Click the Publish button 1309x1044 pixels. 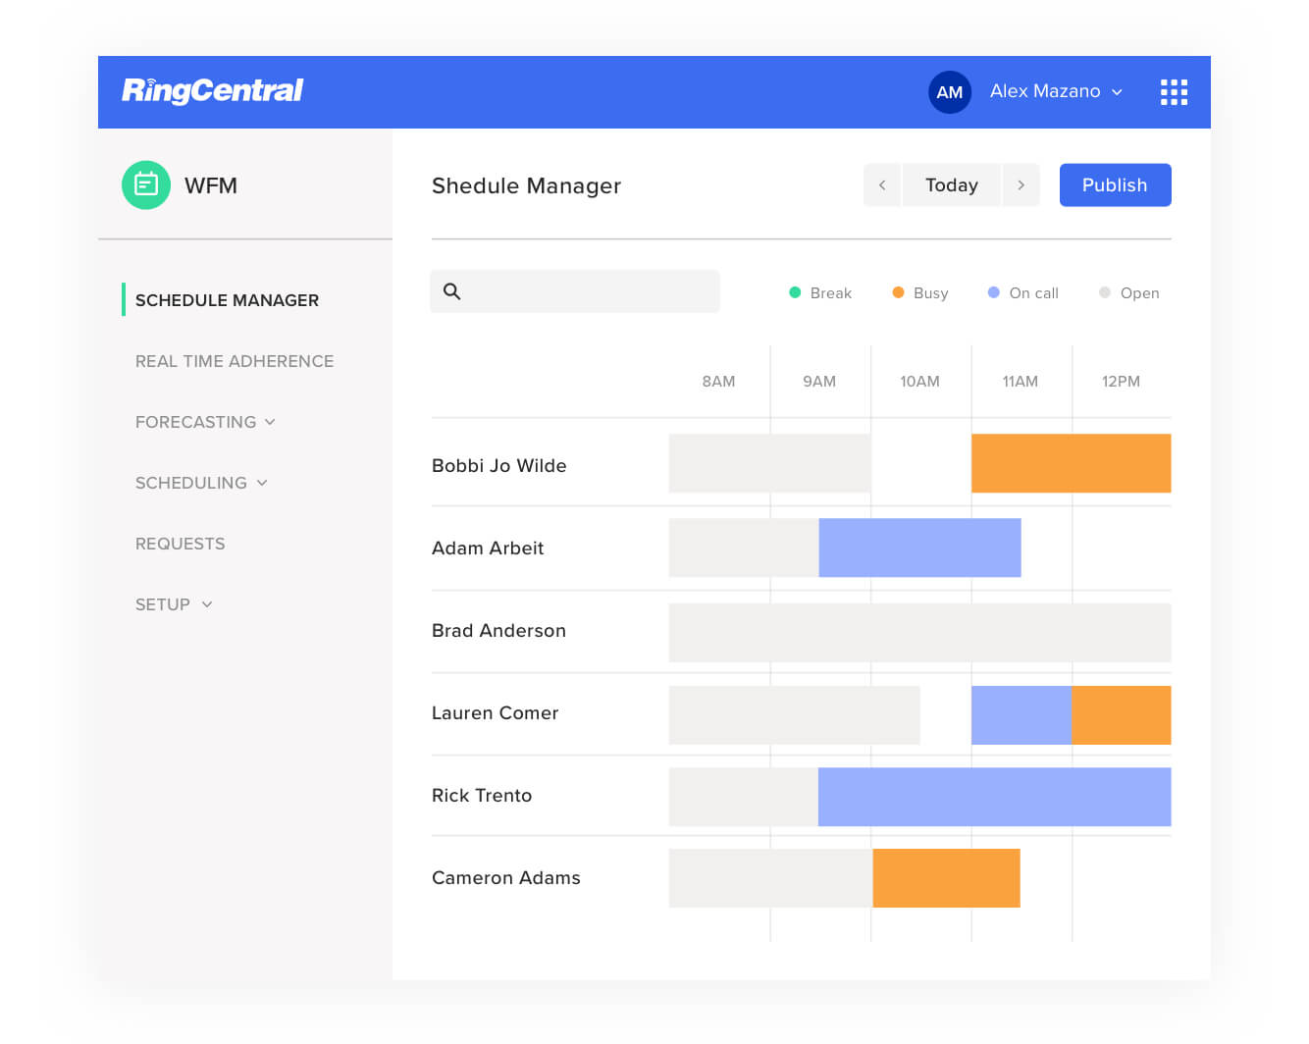[x=1115, y=184]
